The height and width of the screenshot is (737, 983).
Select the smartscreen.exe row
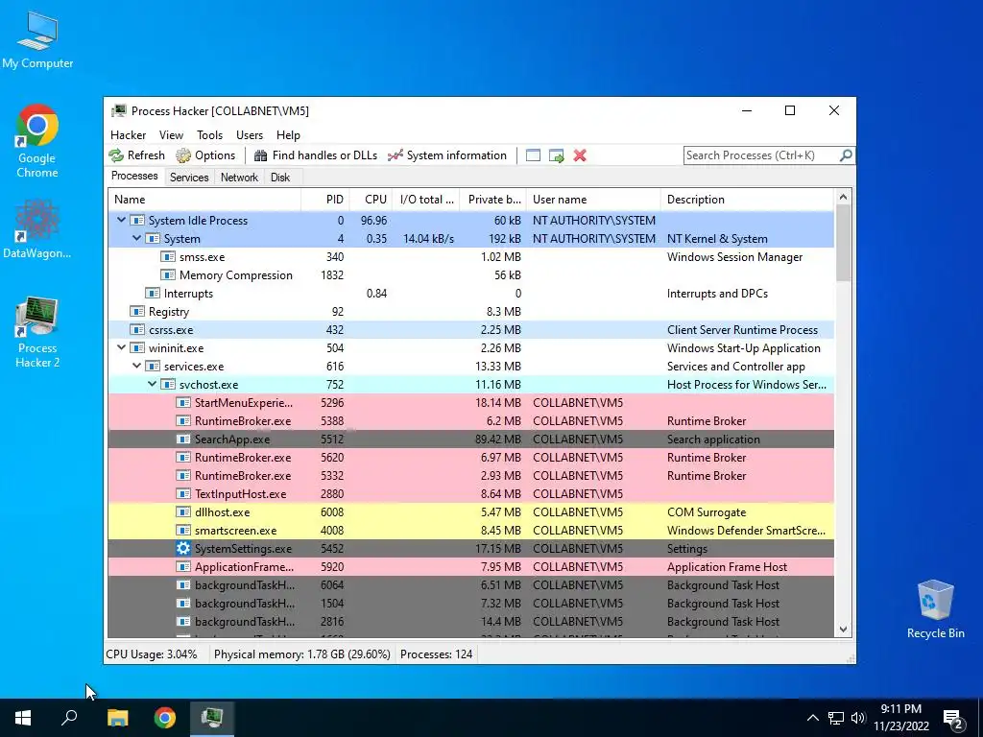471,530
